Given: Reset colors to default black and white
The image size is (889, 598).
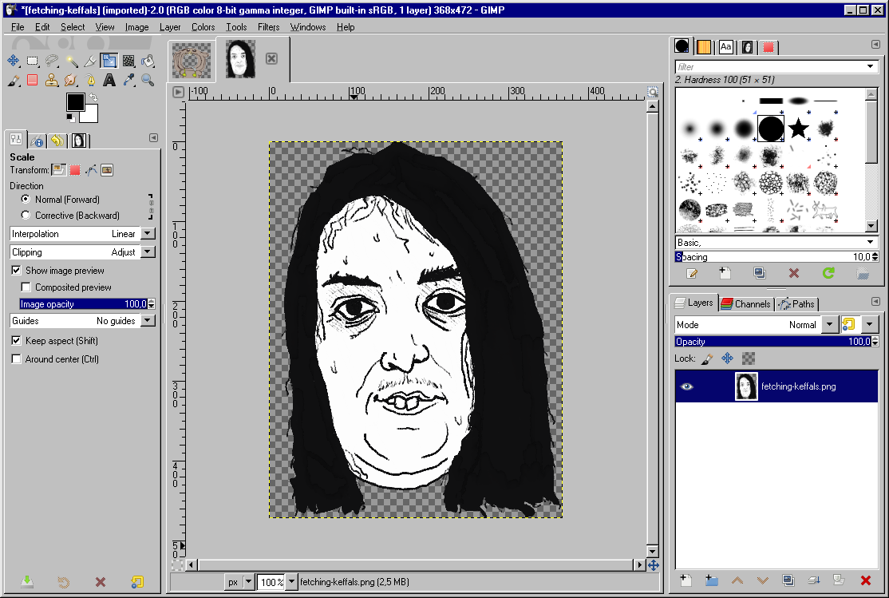Looking at the screenshot, I should [70, 118].
